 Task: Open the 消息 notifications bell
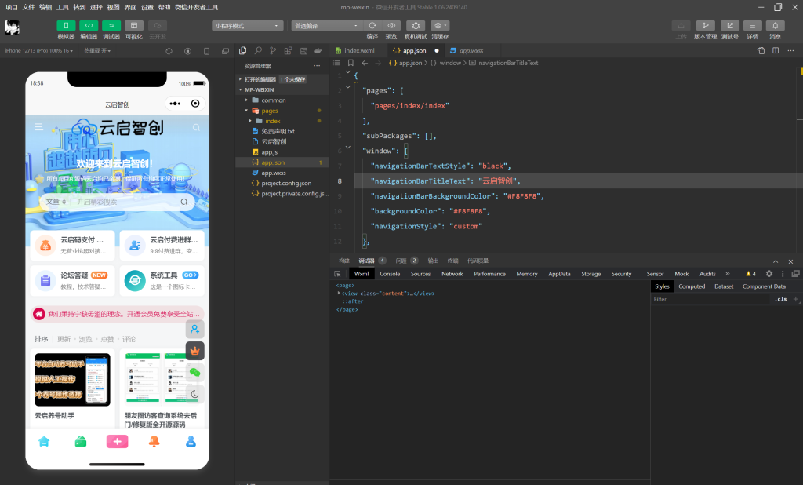click(x=775, y=26)
